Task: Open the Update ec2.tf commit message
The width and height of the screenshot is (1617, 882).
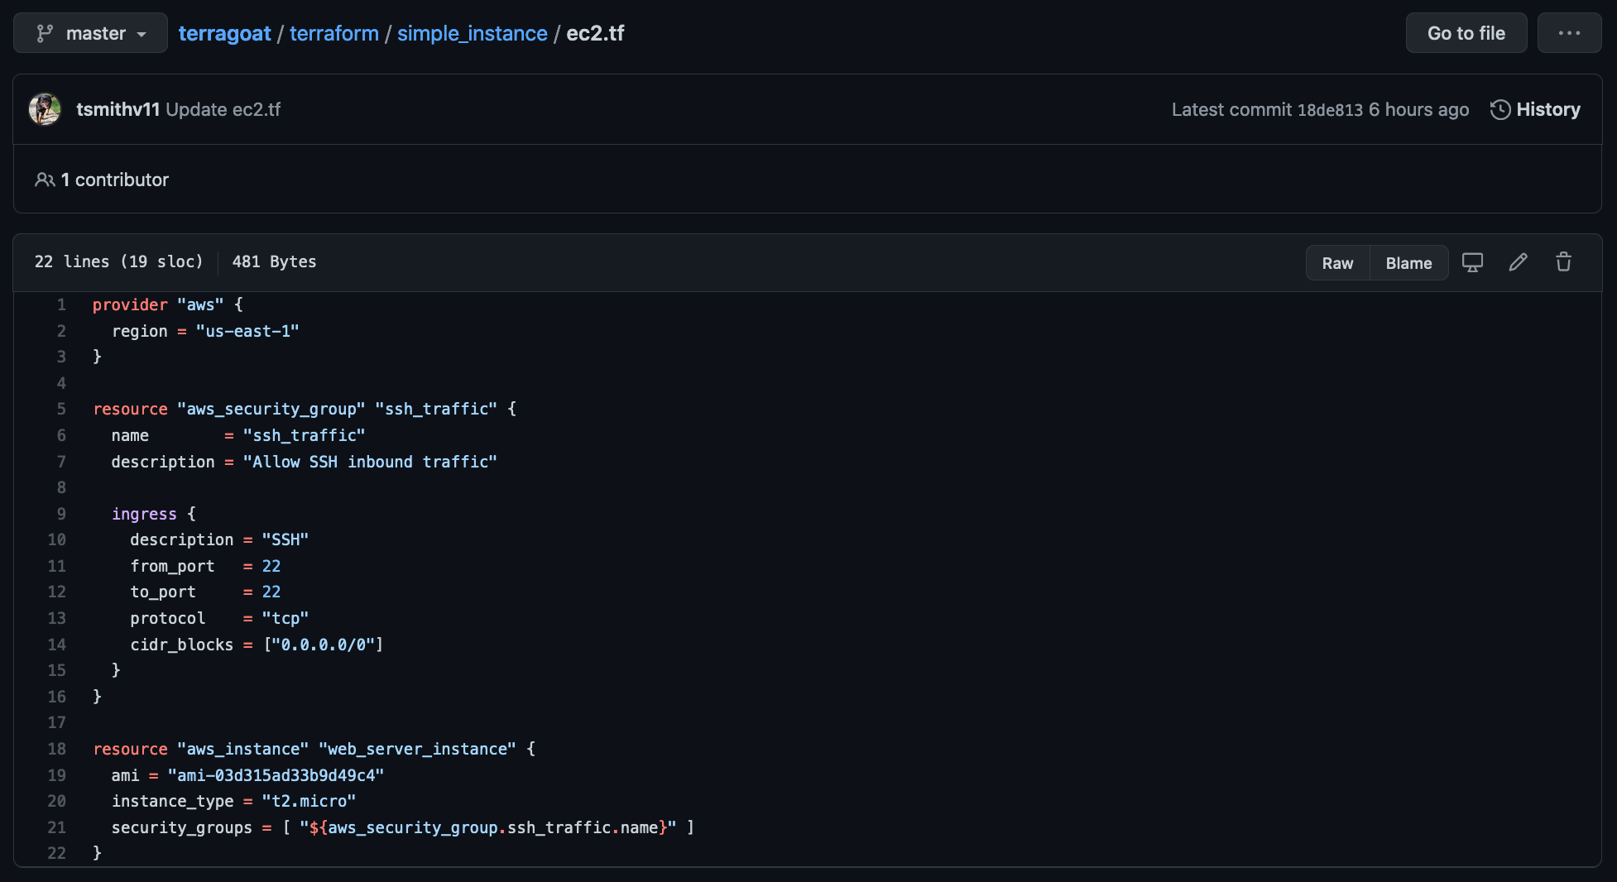Action: tap(223, 109)
